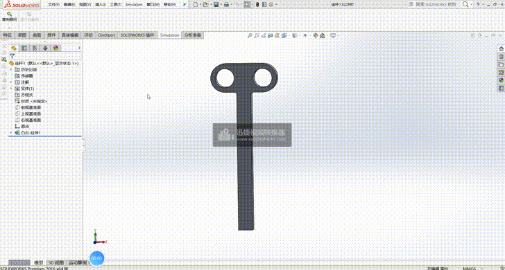Expand the 实体(1) tree node

tap(12, 89)
